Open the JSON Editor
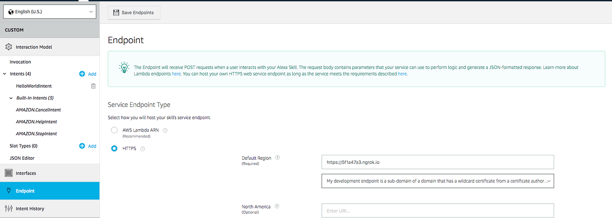The image size is (612, 218). [x=22, y=158]
